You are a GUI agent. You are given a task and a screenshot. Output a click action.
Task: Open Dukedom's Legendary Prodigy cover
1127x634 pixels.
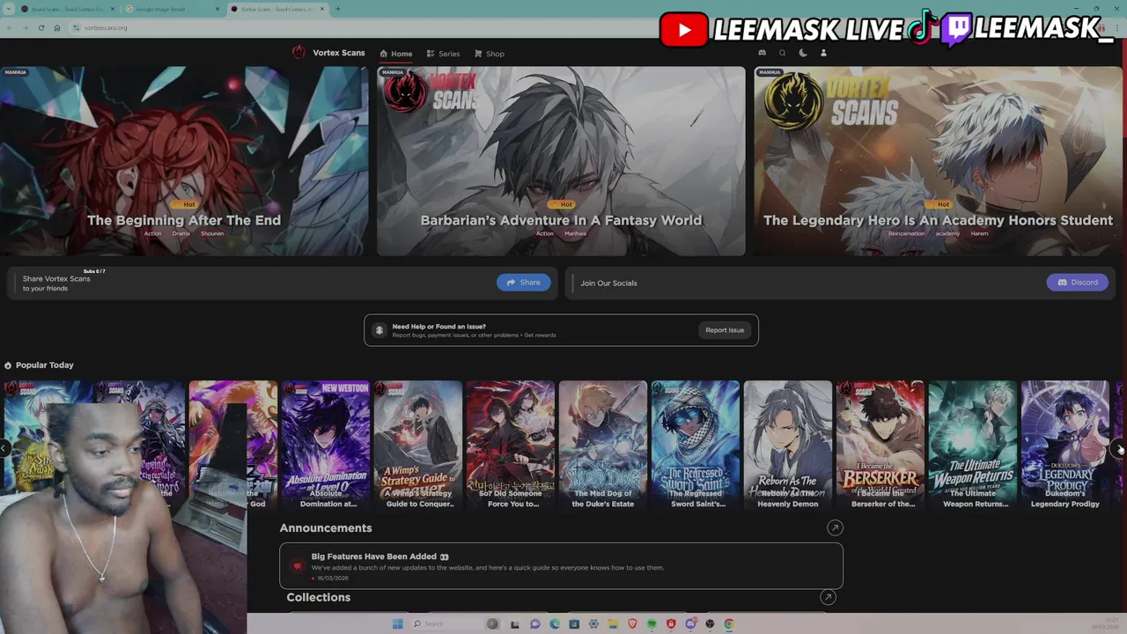(1065, 445)
